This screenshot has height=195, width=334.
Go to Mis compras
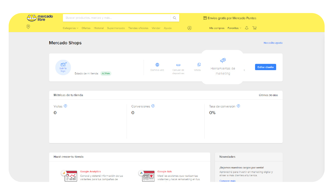click(217, 28)
